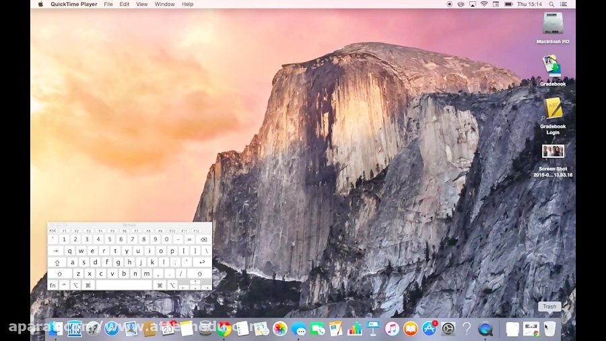
Task: Click the battery status icon
Action: 508,4
